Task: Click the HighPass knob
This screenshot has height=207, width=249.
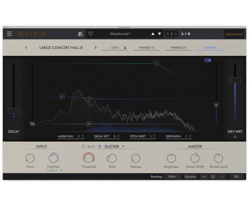Action: click(x=53, y=158)
